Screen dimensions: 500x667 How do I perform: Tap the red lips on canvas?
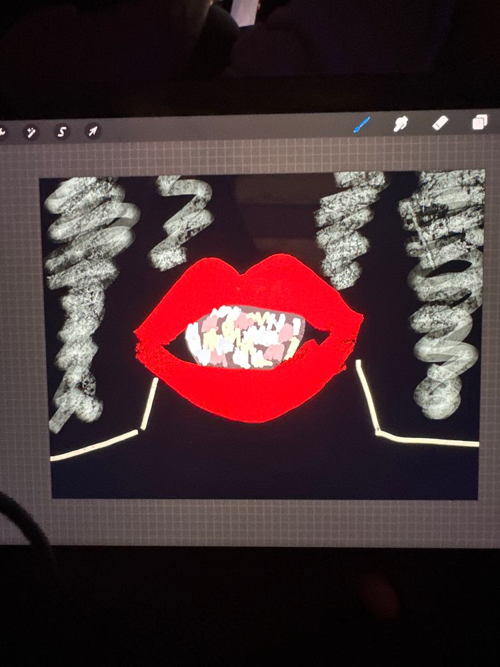249,338
